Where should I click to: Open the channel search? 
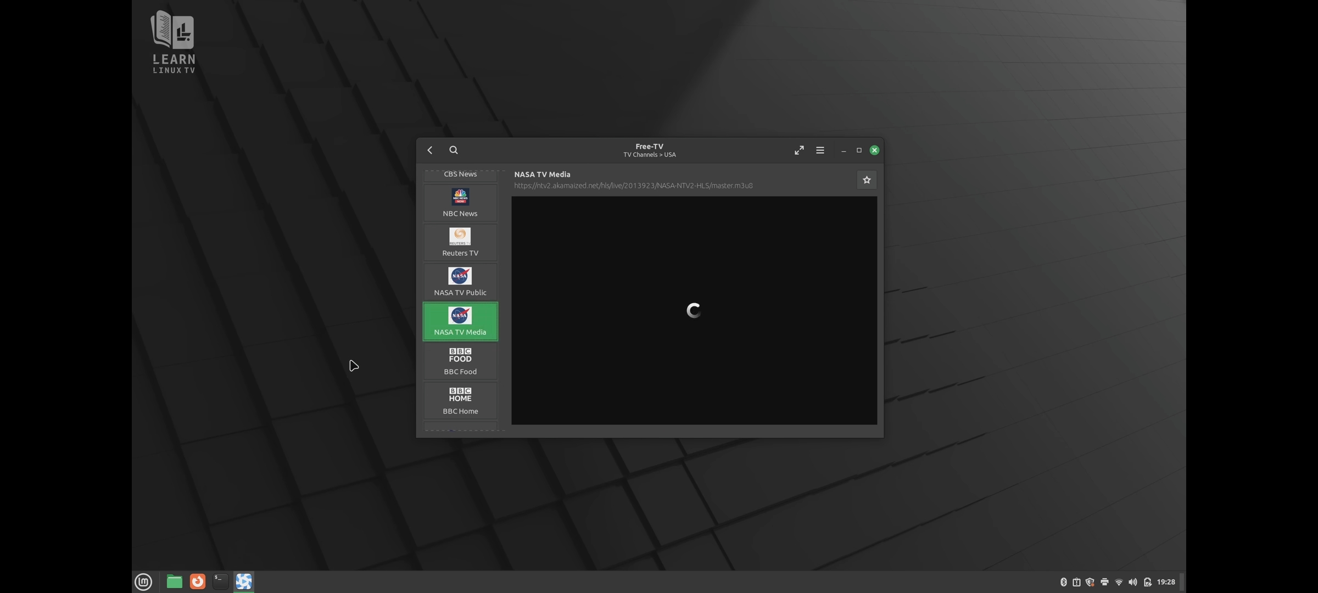454,150
